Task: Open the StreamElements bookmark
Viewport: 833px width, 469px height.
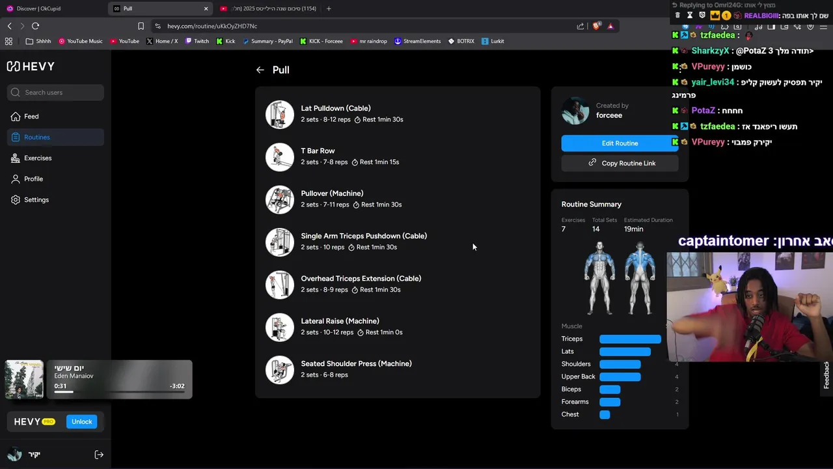Action: [x=417, y=41]
